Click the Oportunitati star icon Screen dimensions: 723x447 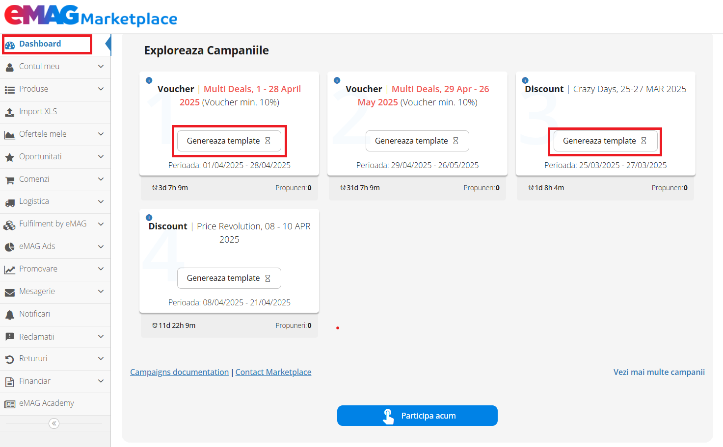10,157
